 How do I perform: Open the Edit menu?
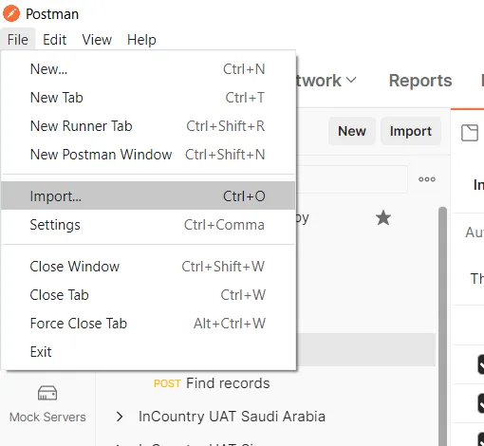pos(54,40)
